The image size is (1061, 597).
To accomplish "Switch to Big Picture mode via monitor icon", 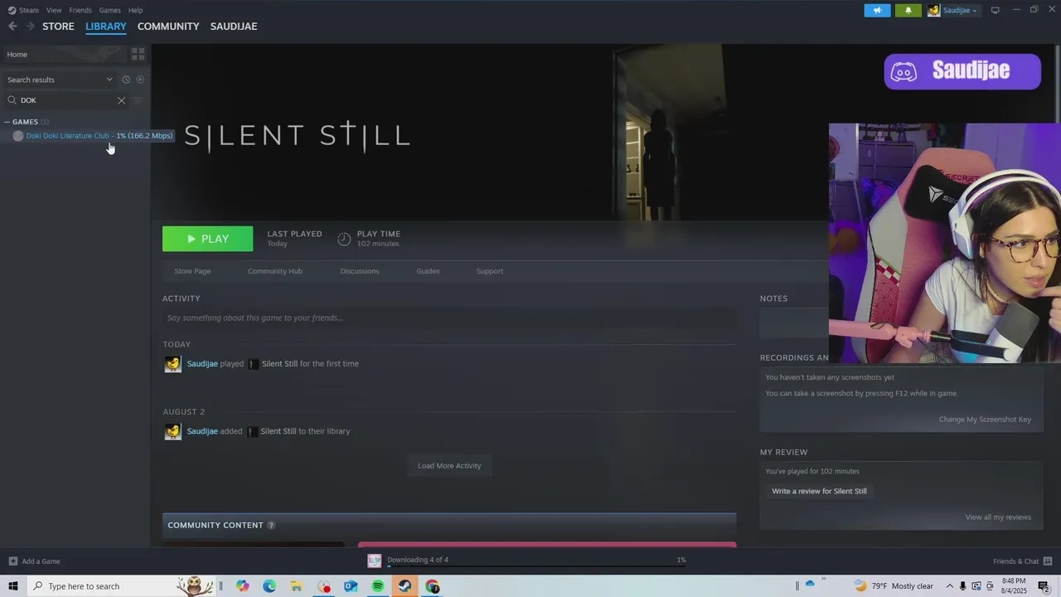I will 996,10.
